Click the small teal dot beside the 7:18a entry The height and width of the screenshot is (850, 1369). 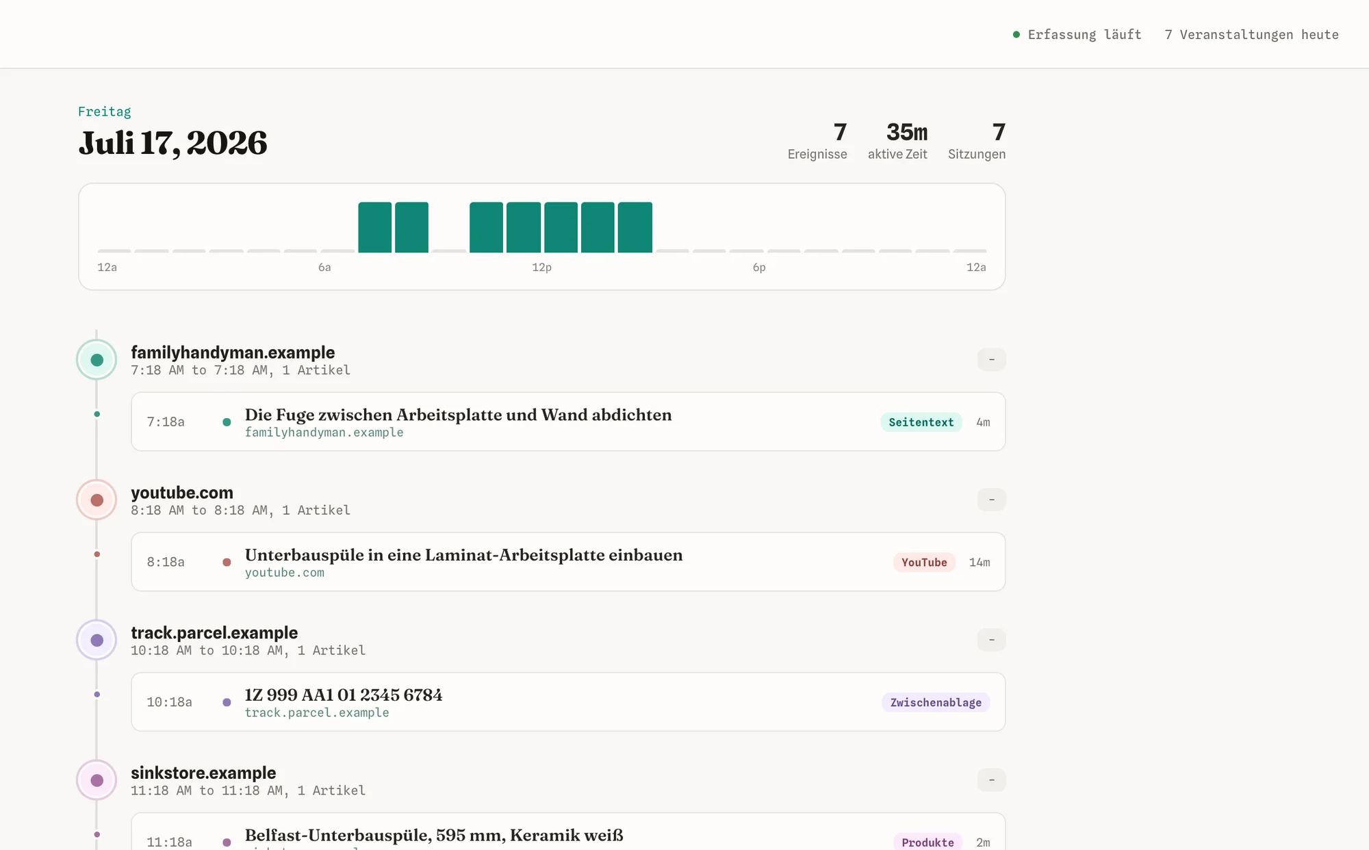[227, 422]
